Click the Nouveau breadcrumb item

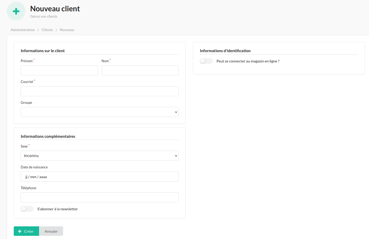[67, 30]
